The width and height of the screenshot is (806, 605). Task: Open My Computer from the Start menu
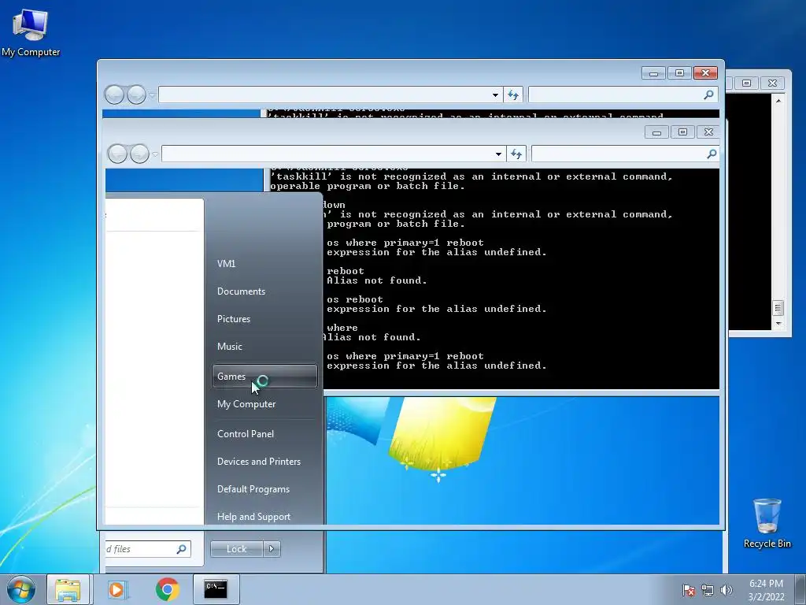tap(246, 404)
